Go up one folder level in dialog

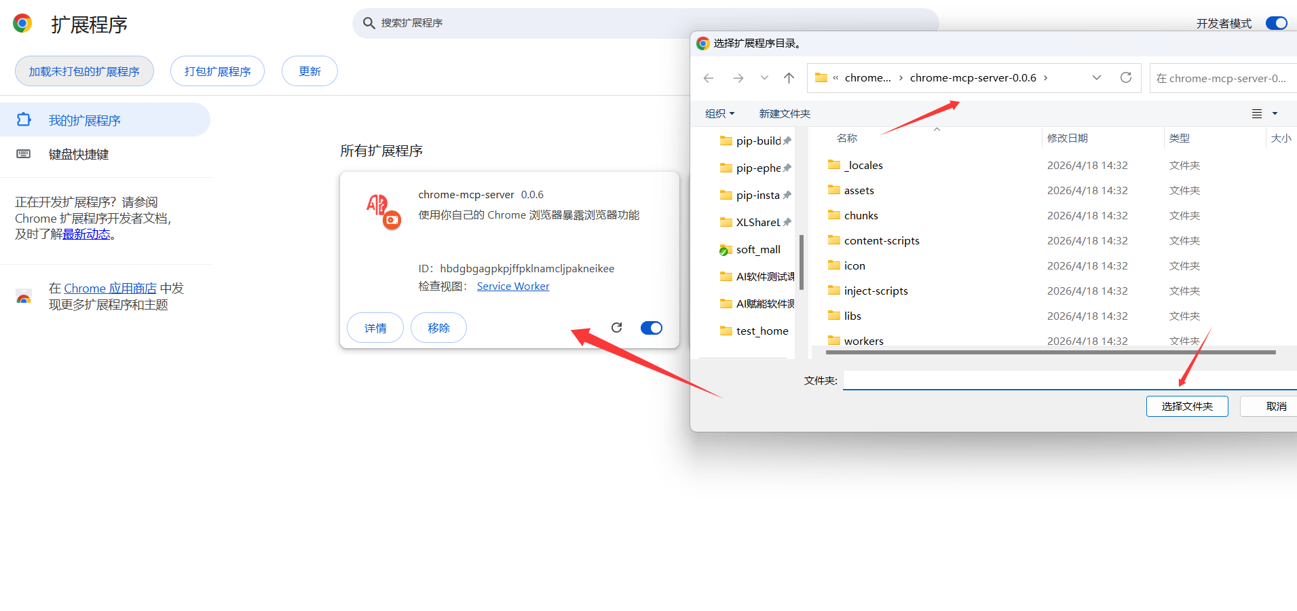point(789,78)
